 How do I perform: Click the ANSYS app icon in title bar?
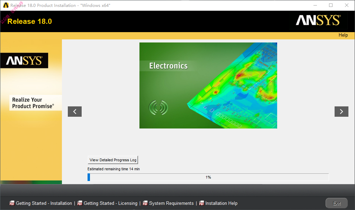(6, 5)
